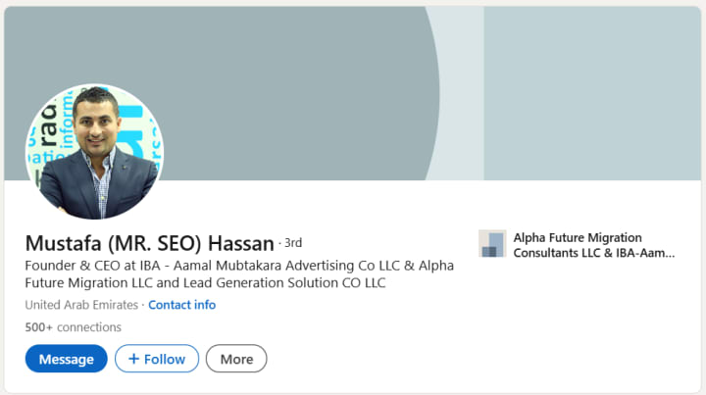Open the More actions dropdown

pos(236,359)
